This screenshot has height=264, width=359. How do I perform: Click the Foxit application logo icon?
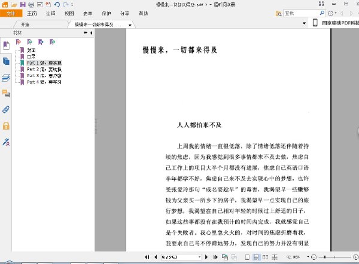[5, 4]
